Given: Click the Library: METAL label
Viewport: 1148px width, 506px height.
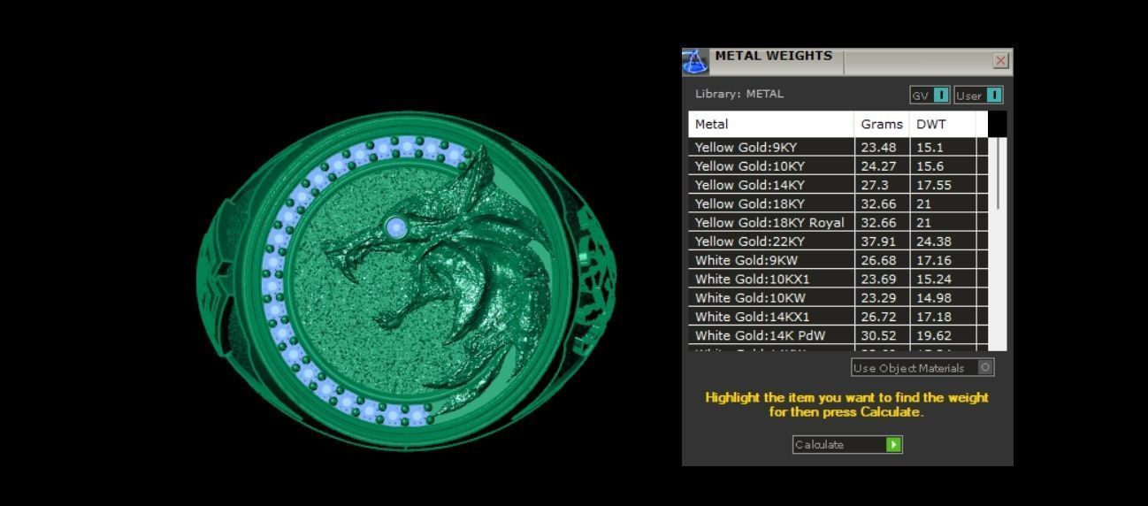Looking at the screenshot, I should tap(739, 94).
